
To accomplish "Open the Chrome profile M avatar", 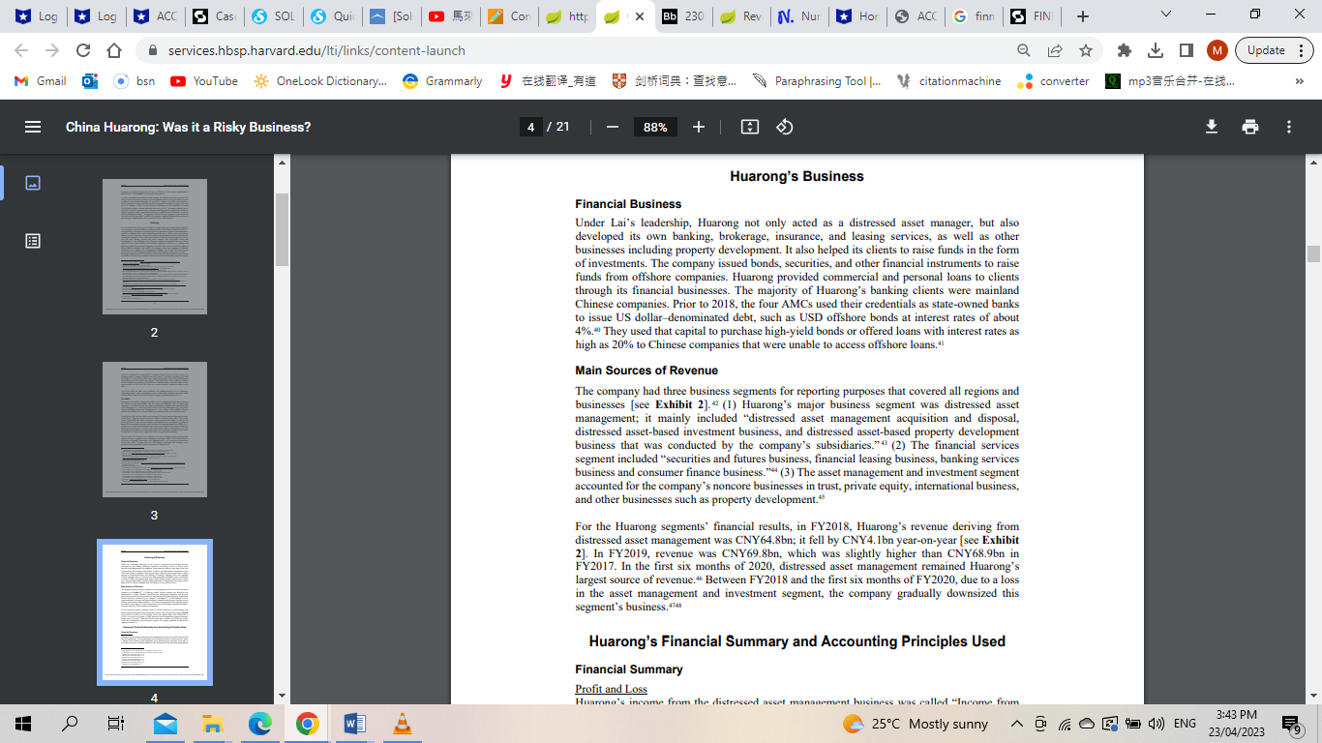I will [1217, 50].
